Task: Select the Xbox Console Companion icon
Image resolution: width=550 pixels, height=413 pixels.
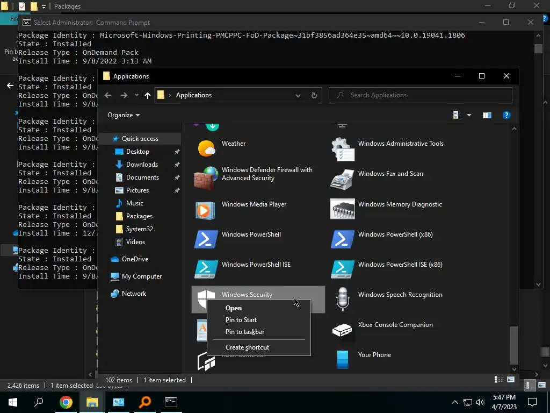Action: [342, 330]
